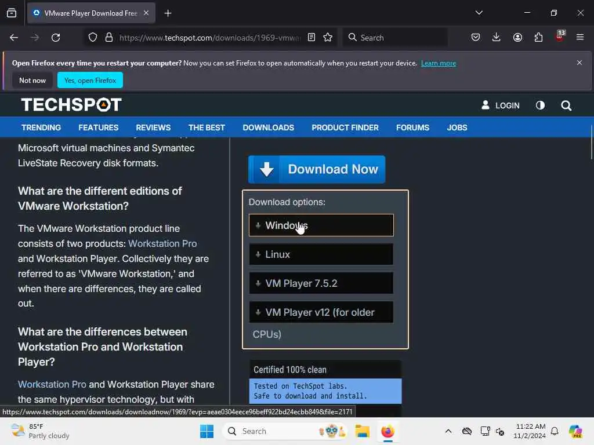This screenshot has height=445, width=594.
Task: Open the REVIEWS section
Action: [x=153, y=127]
